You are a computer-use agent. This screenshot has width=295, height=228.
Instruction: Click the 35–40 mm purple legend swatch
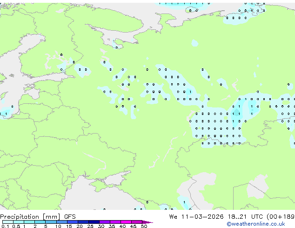(x=115, y=222)
